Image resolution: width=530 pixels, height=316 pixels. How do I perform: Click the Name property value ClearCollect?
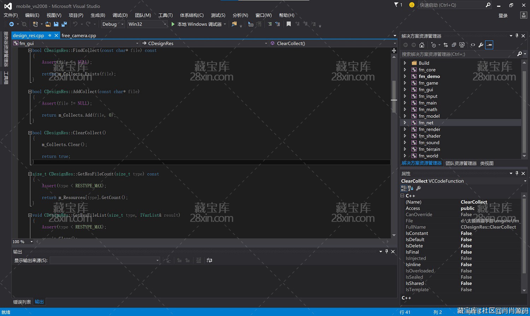click(474, 202)
